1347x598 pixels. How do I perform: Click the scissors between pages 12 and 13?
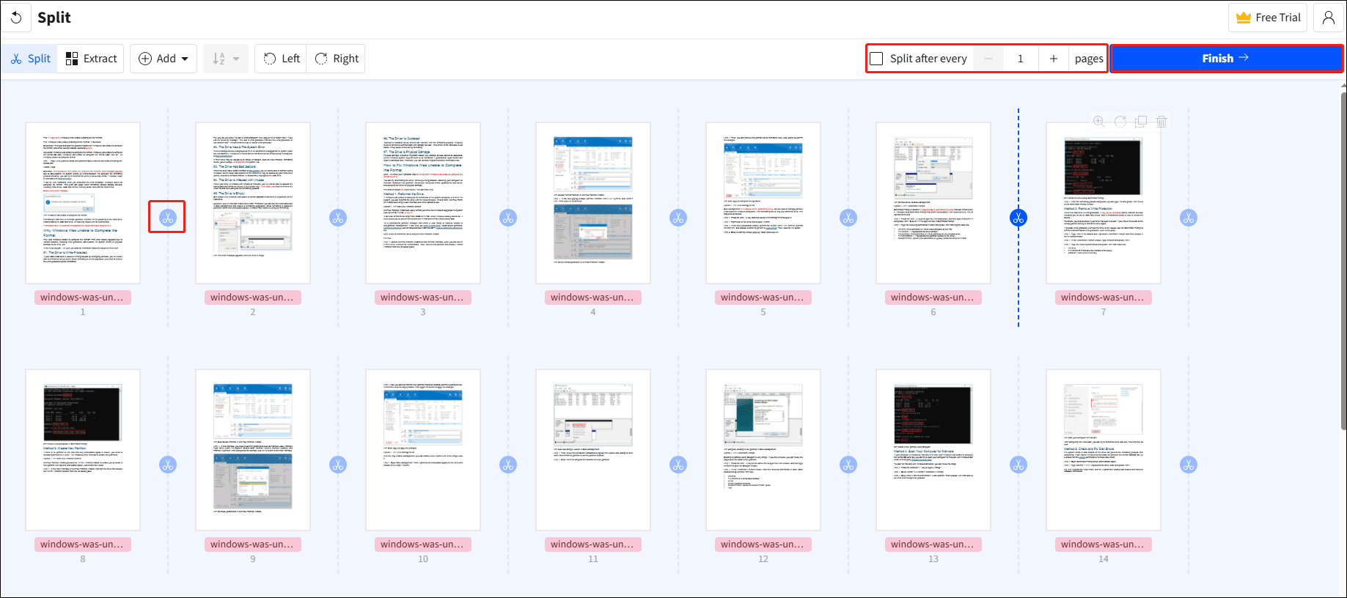coord(848,465)
